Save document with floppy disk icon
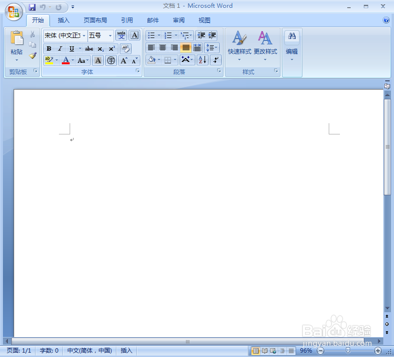Image resolution: width=394 pixels, height=357 pixels. tap(32, 7)
